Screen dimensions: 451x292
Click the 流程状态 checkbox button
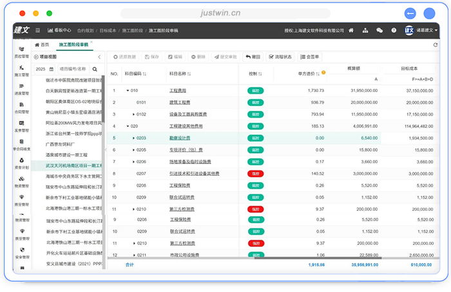point(280,57)
